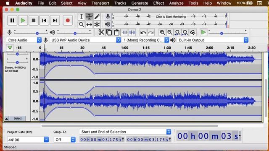Collapse the track with the up arrow
The width and height of the screenshot is (269, 151).
click(x=7, y=119)
